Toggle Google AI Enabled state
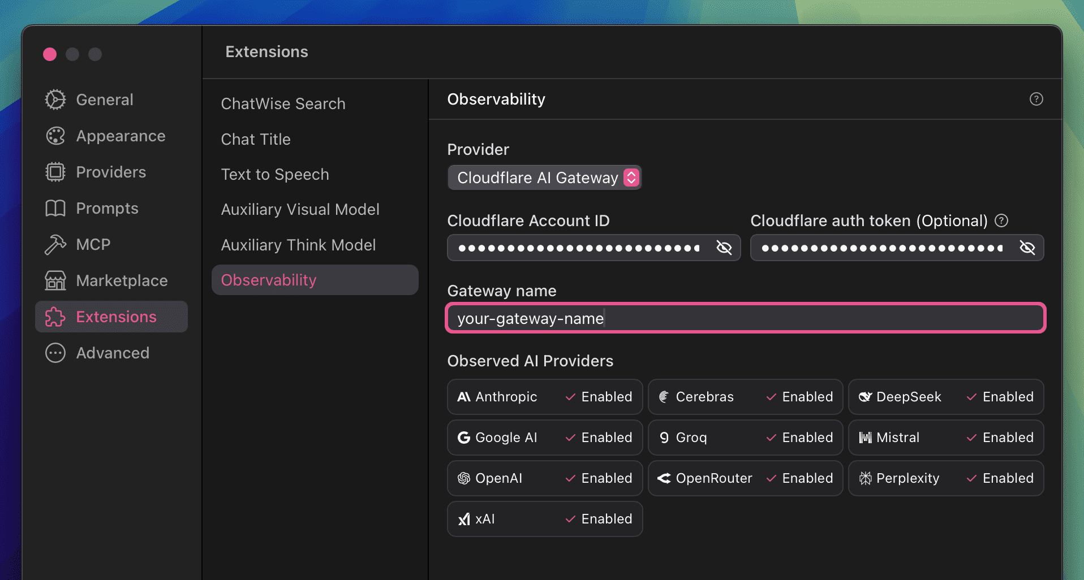1084x580 pixels. (x=599, y=438)
